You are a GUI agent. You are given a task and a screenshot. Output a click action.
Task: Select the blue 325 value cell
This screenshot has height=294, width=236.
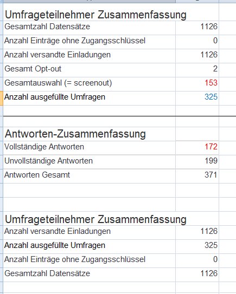pos(197,98)
